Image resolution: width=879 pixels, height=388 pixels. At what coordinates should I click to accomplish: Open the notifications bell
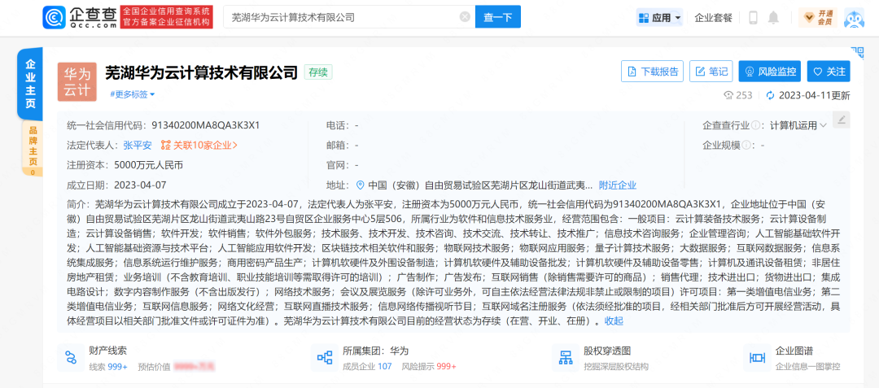(x=774, y=17)
